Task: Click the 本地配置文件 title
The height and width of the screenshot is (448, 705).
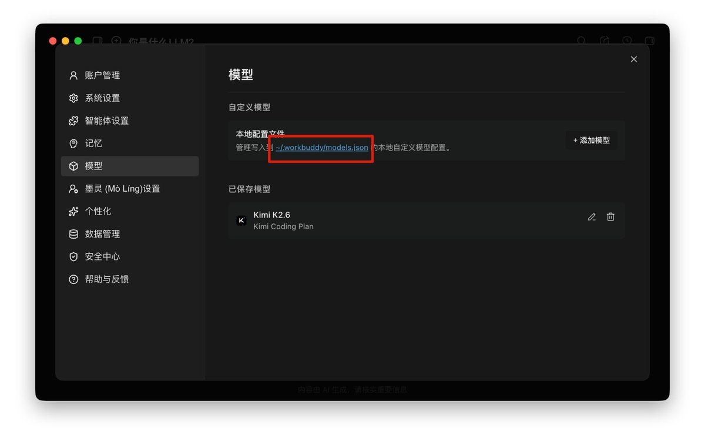Action: pos(260,135)
